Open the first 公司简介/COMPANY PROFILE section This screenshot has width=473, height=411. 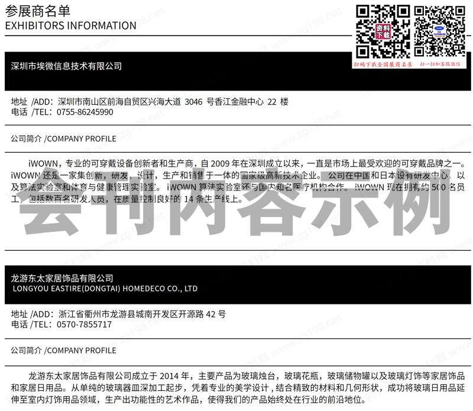[x=62, y=139]
